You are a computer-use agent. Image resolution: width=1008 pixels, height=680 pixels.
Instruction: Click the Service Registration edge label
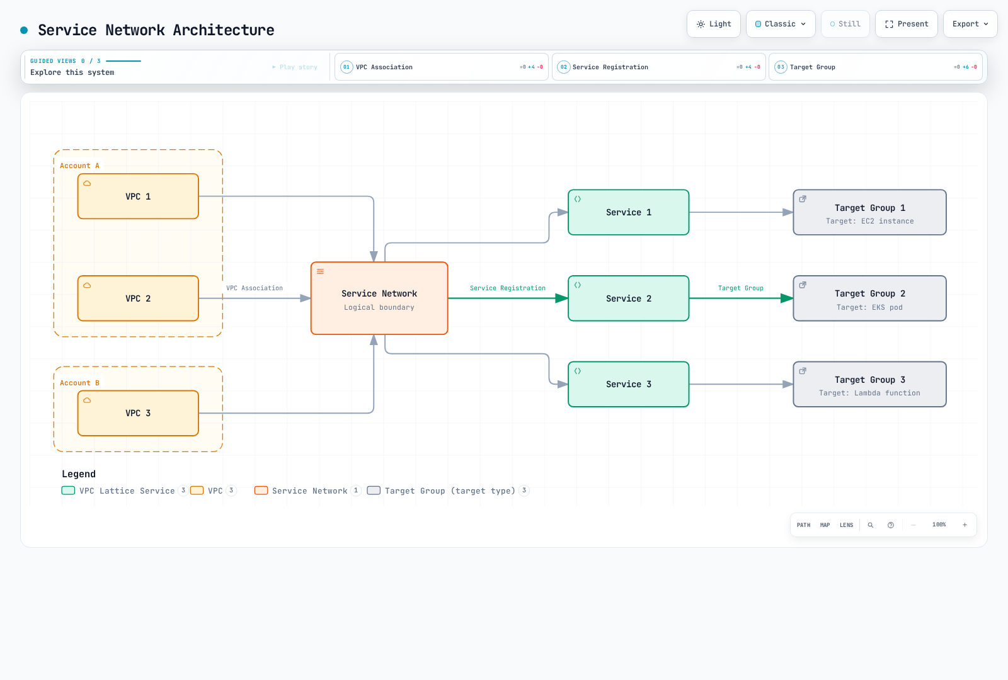coord(508,288)
